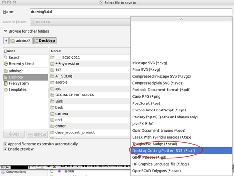Open the Save in folder Desktop combo box
The image size is (234, 176).
point(80,22)
